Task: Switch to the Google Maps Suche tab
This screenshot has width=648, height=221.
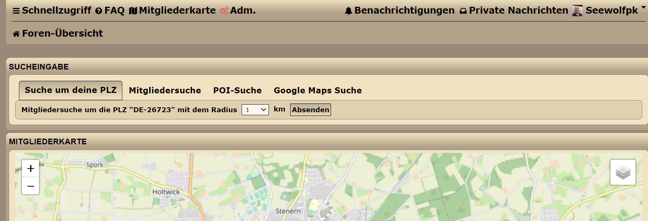Action: click(318, 91)
